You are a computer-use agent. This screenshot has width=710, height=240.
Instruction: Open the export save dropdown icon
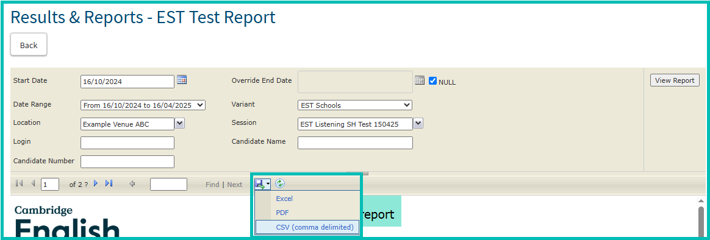263,184
